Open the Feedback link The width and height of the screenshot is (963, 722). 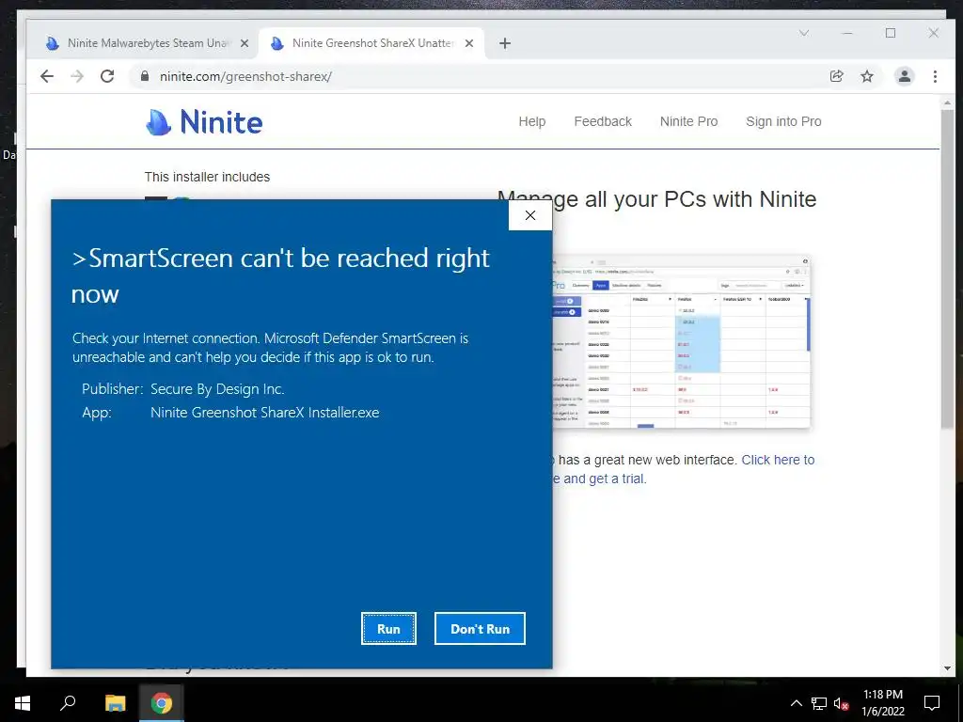point(603,121)
